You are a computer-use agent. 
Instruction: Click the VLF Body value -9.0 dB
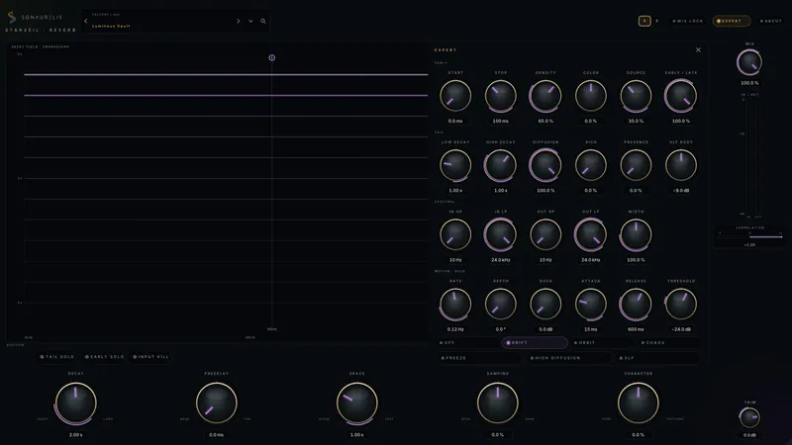[681, 191]
